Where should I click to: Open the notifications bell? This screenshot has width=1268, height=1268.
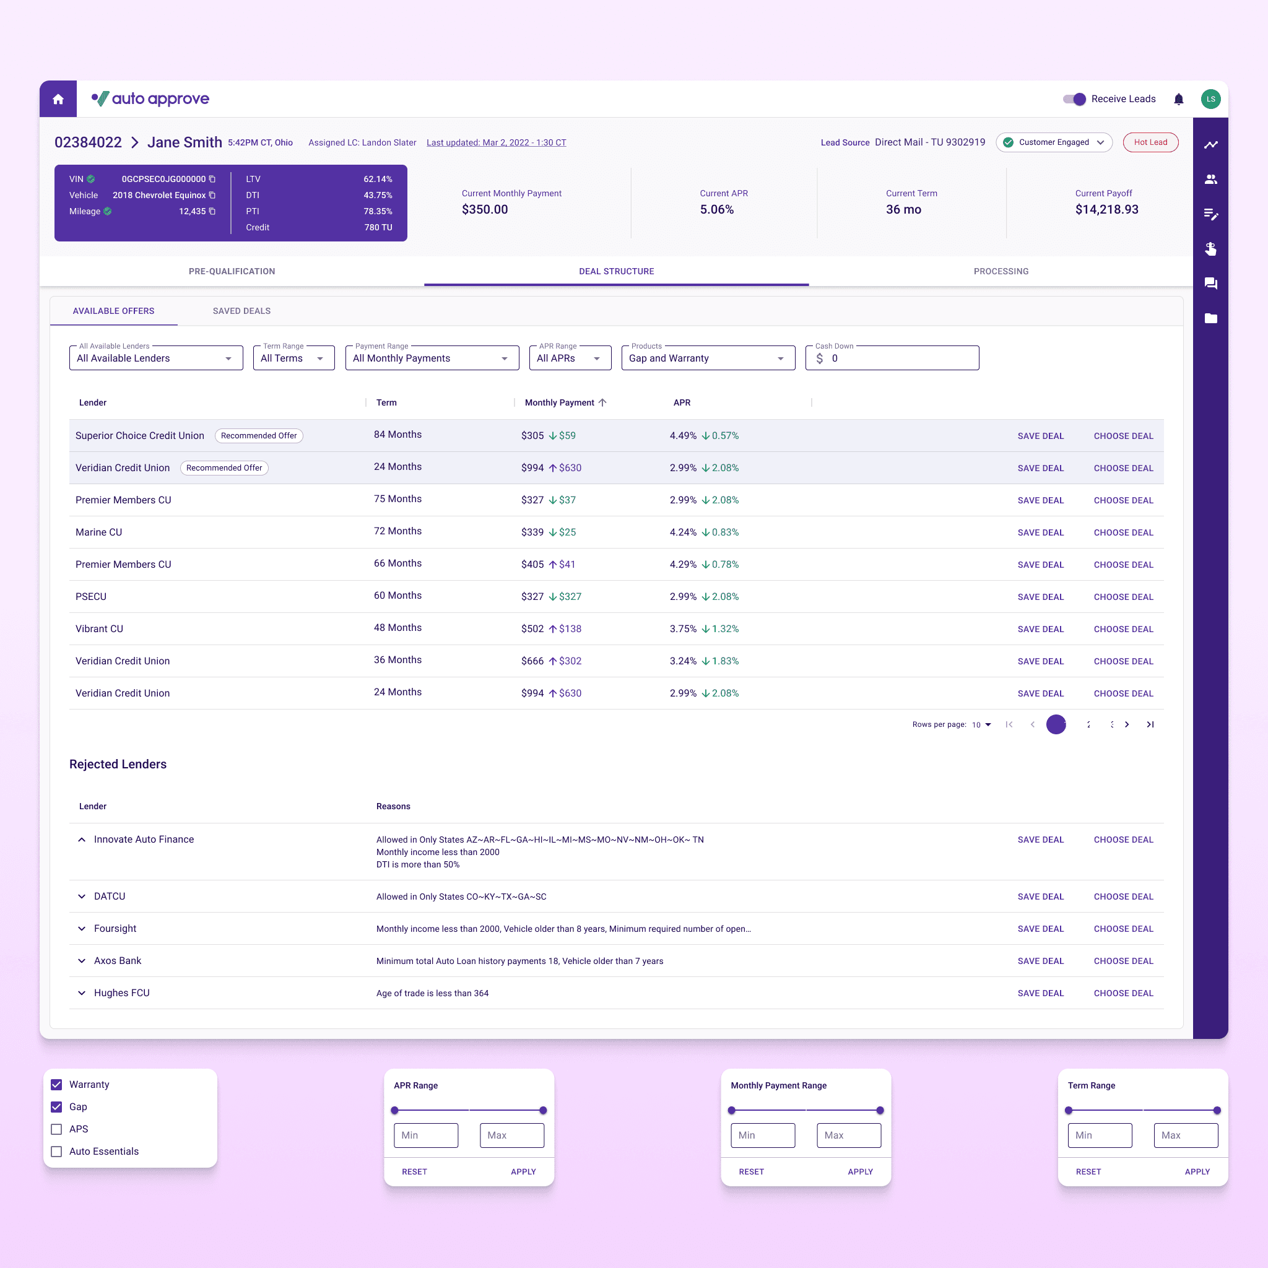[1178, 99]
